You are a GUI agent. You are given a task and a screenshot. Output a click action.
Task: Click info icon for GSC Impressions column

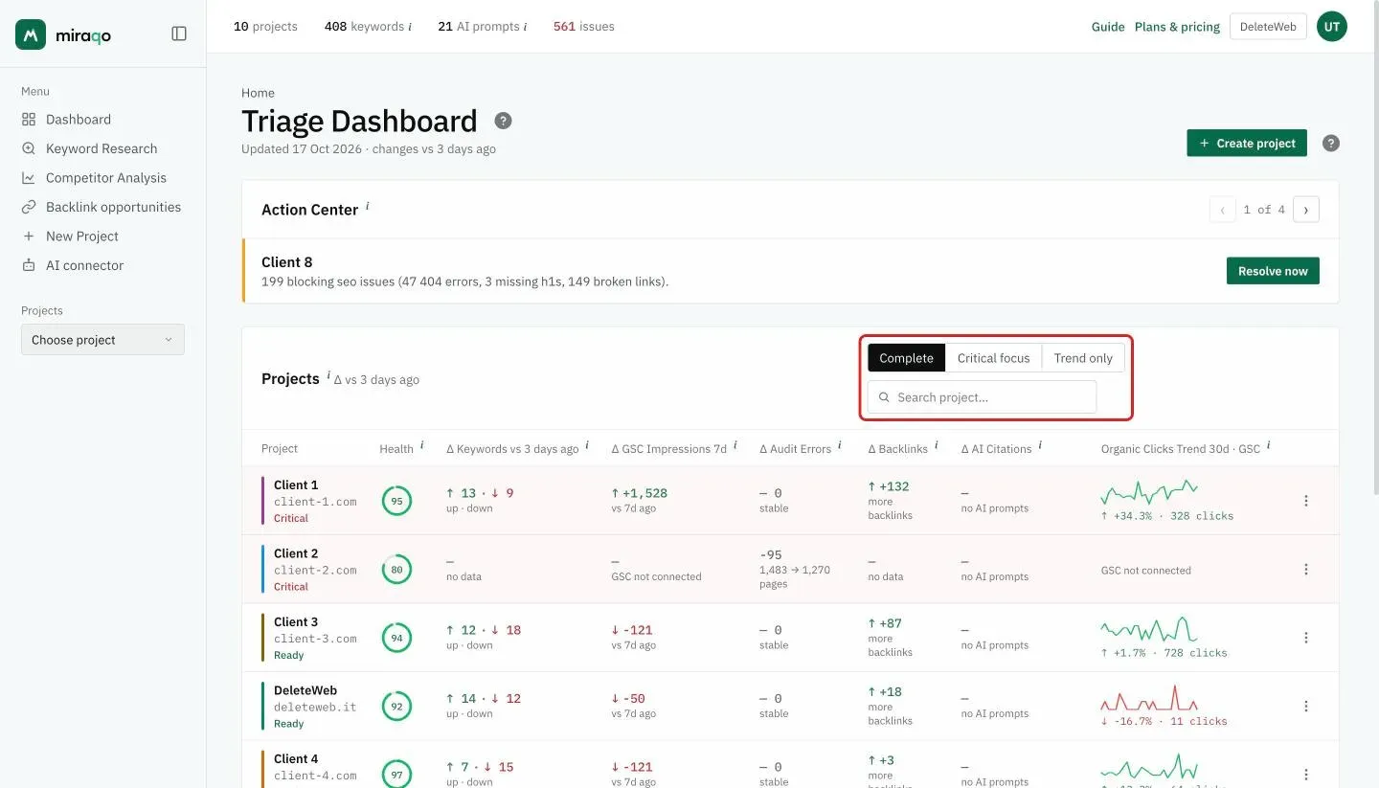coord(735,445)
